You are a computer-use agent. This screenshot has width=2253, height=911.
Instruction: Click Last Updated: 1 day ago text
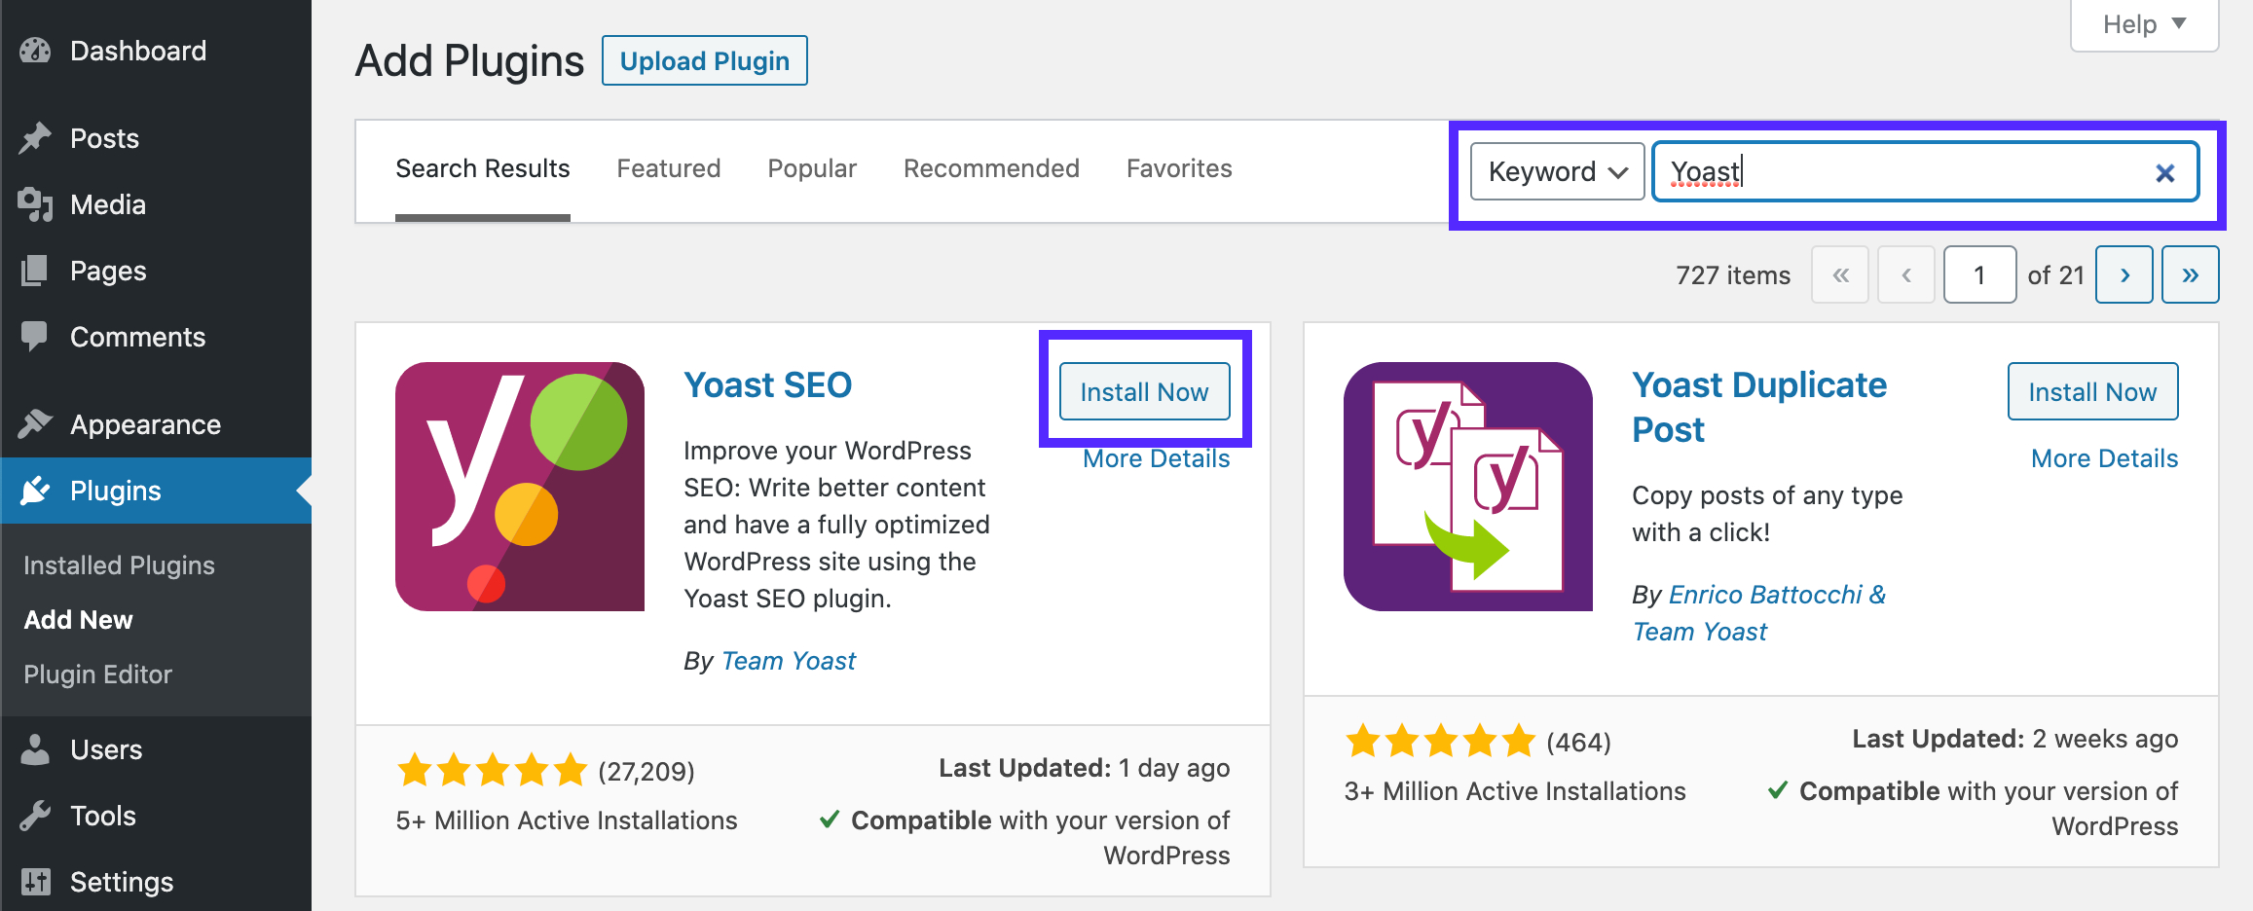click(1084, 768)
